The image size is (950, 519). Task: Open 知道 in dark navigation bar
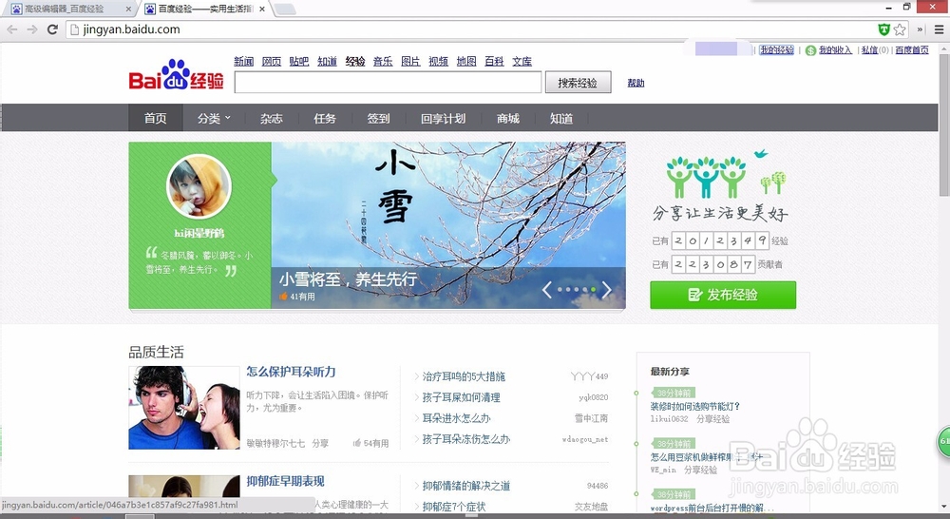[561, 118]
